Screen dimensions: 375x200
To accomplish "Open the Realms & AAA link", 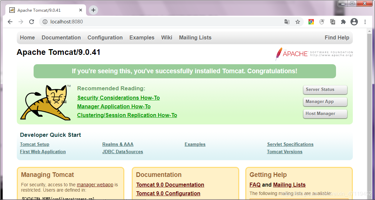I will point(118,144).
